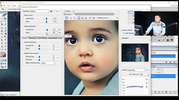Open the View Frequency High dropdown

click(x=144, y=74)
